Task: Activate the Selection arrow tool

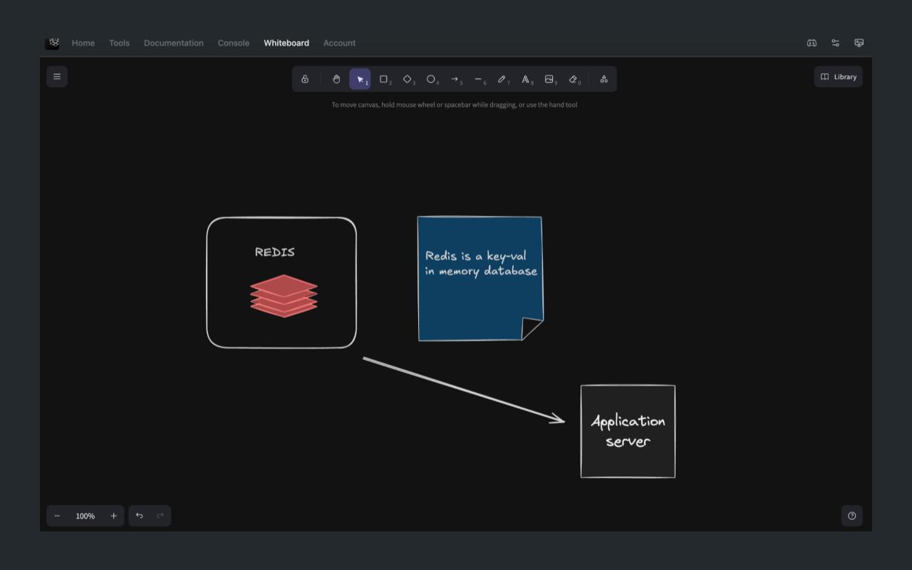Action: 360,79
